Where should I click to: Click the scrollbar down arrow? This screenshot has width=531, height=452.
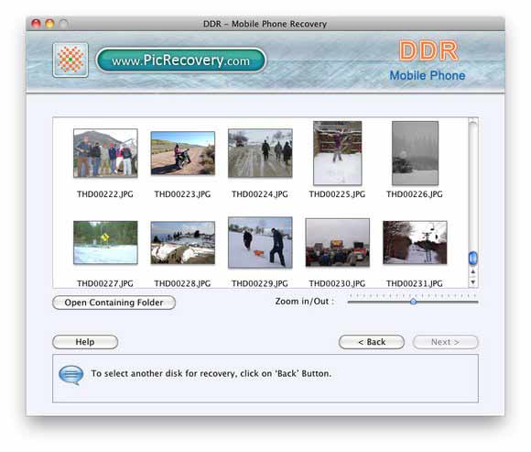click(x=473, y=281)
